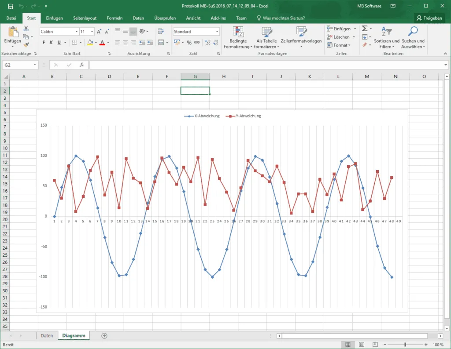Toggle left text alignment
The height and width of the screenshot is (349, 451).
pyautogui.click(x=117, y=43)
